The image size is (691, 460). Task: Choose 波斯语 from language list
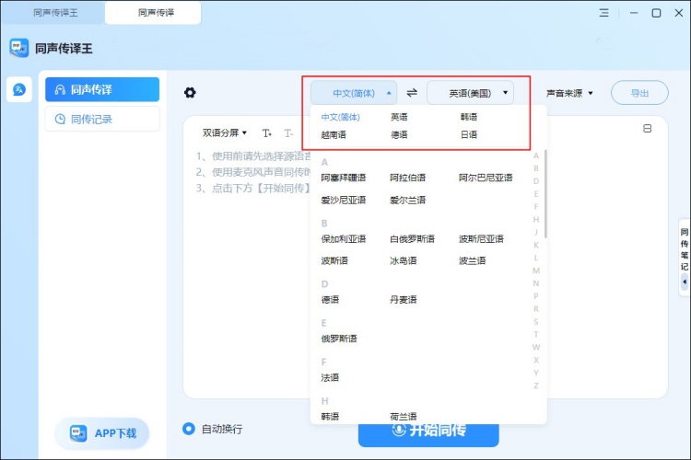pyautogui.click(x=334, y=261)
